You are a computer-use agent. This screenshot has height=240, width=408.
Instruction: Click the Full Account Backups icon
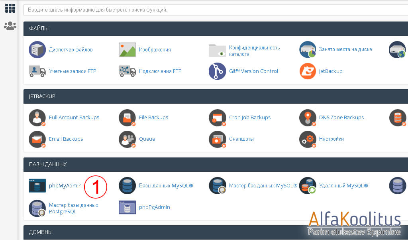[x=37, y=118]
